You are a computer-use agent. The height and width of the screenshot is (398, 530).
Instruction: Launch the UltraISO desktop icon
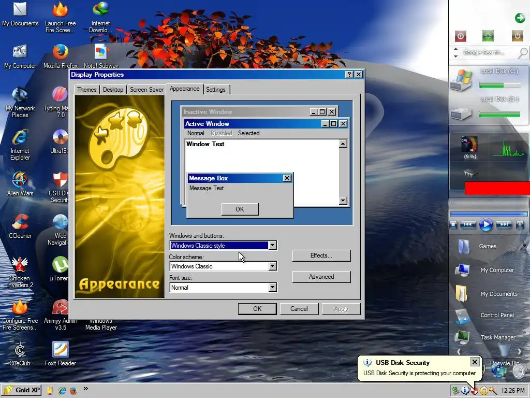(60, 142)
